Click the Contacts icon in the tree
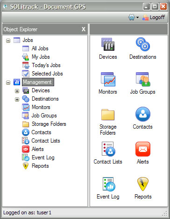 (26, 132)
